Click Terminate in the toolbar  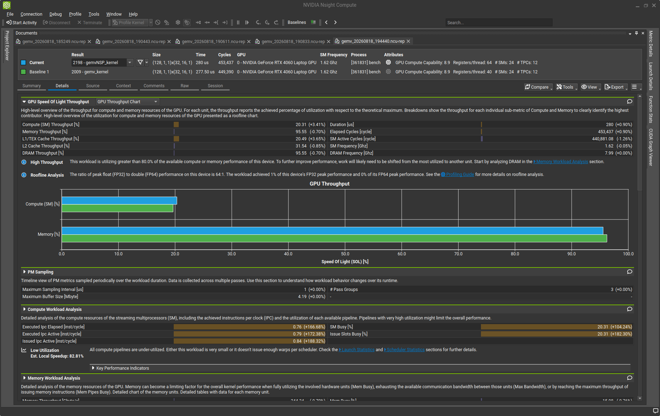[x=89, y=22]
